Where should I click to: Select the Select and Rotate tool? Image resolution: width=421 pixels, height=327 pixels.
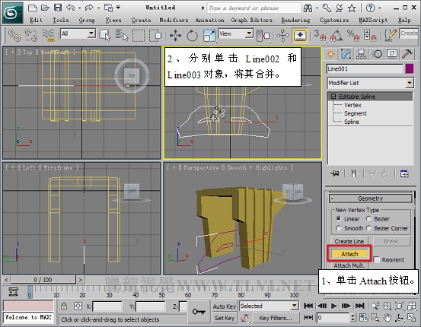coord(192,36)
